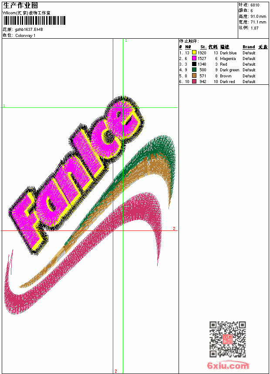Click the green marker 1 at top of guide line
The width and height of the screenshot is (270, 374).
click(x=126, y=41)
